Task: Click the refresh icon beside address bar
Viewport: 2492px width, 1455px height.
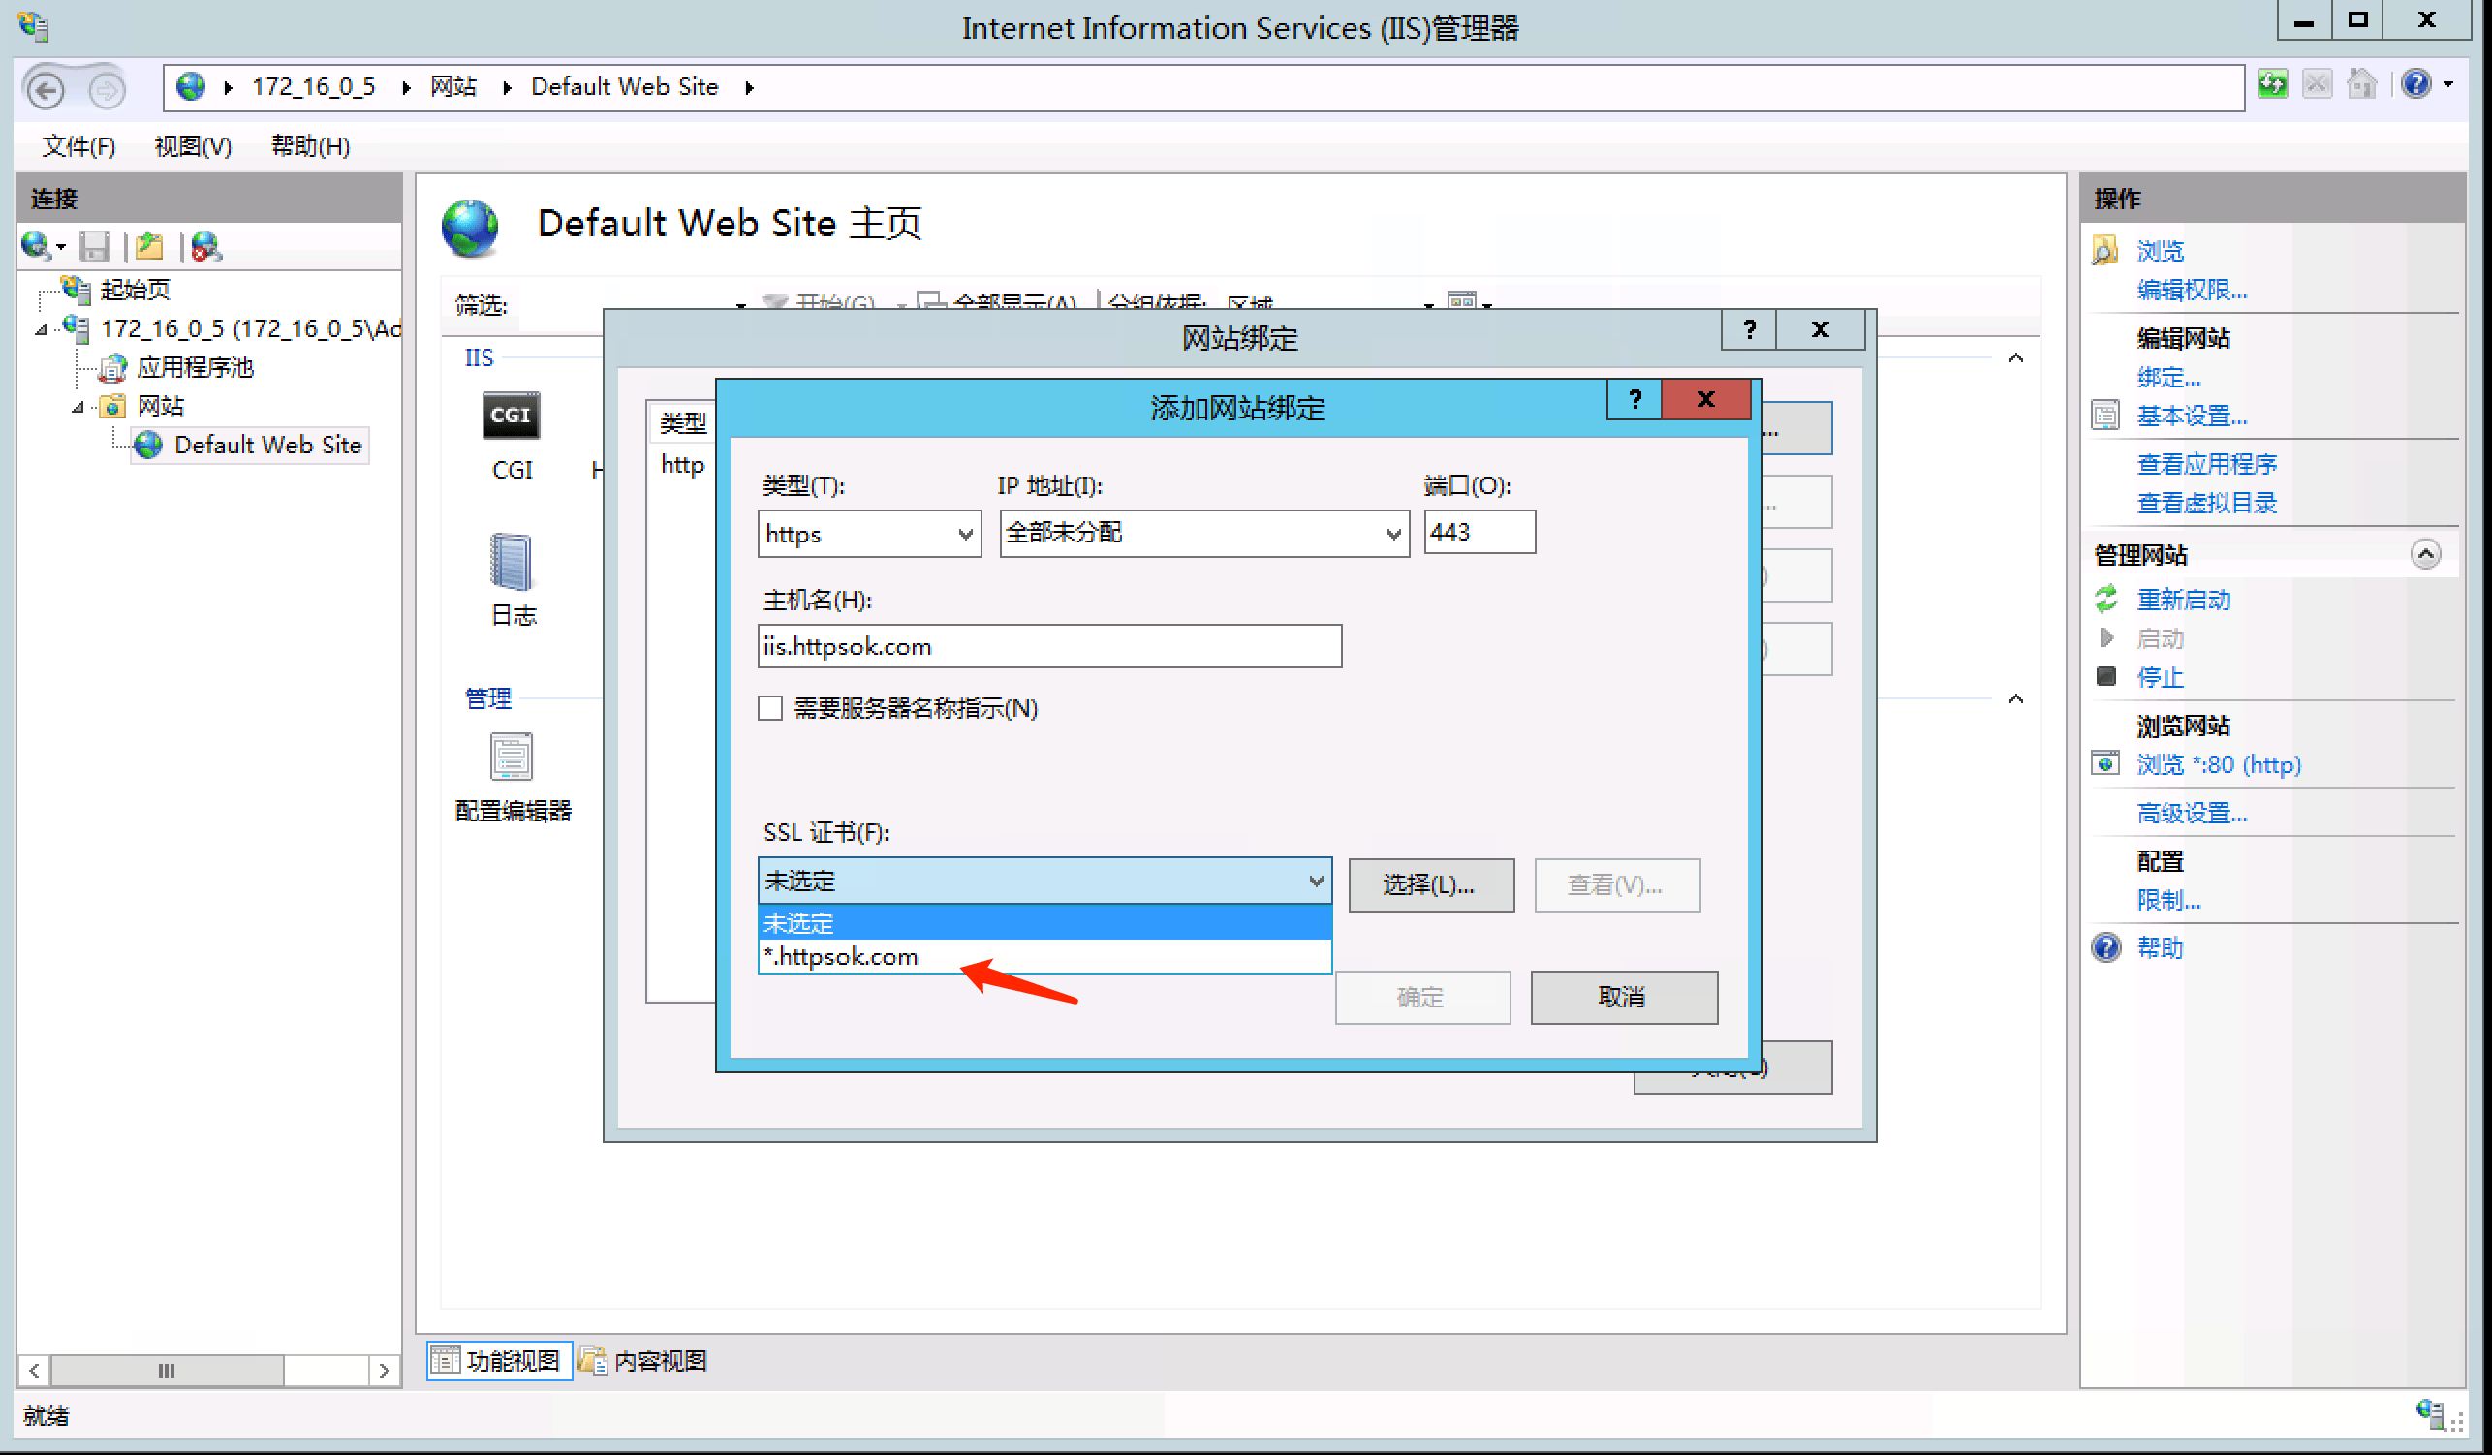Action: point(2272,85)
